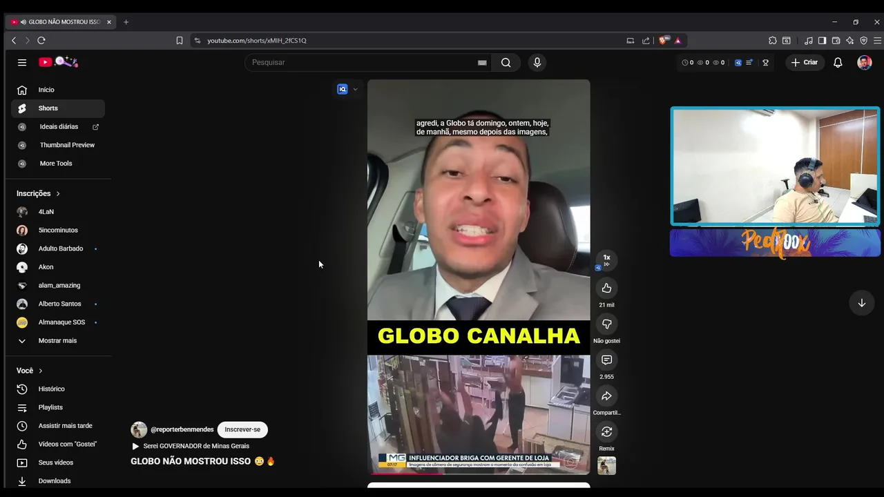
Task: Open the 4LaN subscription channel
Action: pos(58,212)
